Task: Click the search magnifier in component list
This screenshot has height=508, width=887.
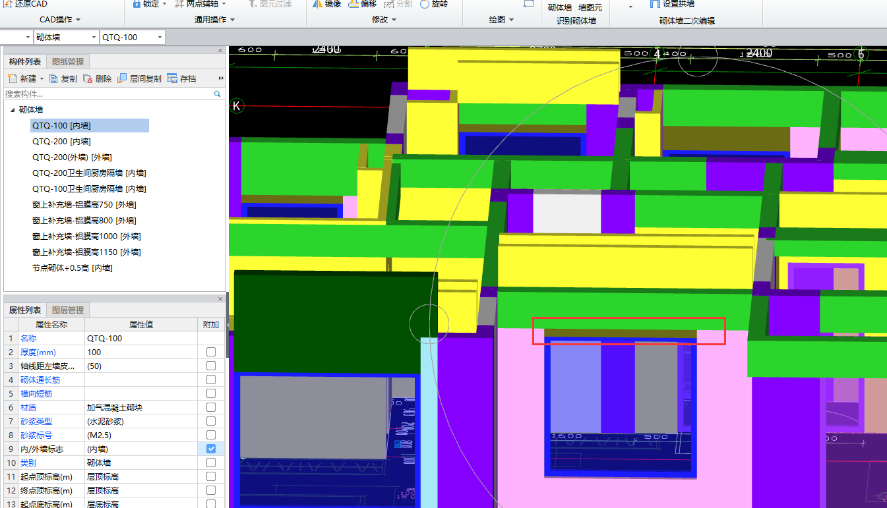Action: 217,94
